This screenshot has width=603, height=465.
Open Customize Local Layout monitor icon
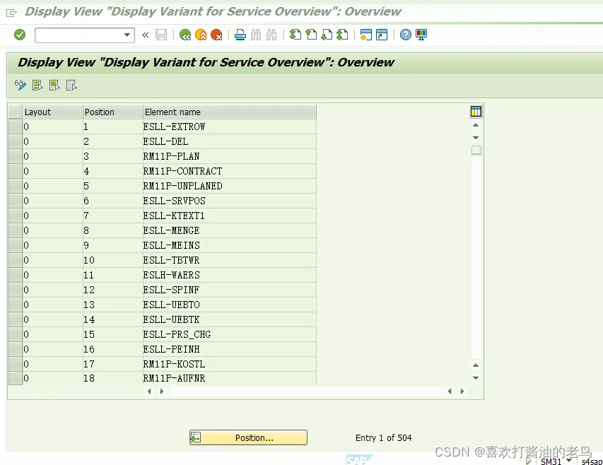(421, 35)
